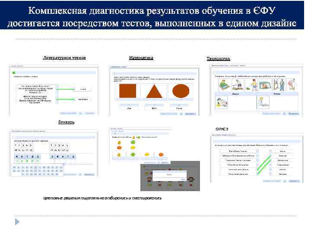Click the letter row under left '1 2 3 4 5'

click(23, 150)
